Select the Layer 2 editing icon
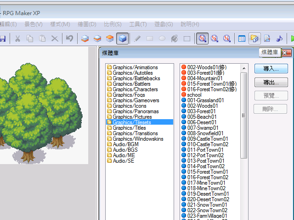Screen dimensions: 294x220 97,38
